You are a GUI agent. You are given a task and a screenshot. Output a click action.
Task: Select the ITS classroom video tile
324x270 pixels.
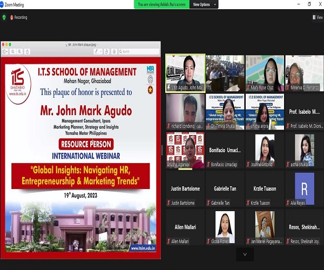pyautogui.click(x=225, y=73)
